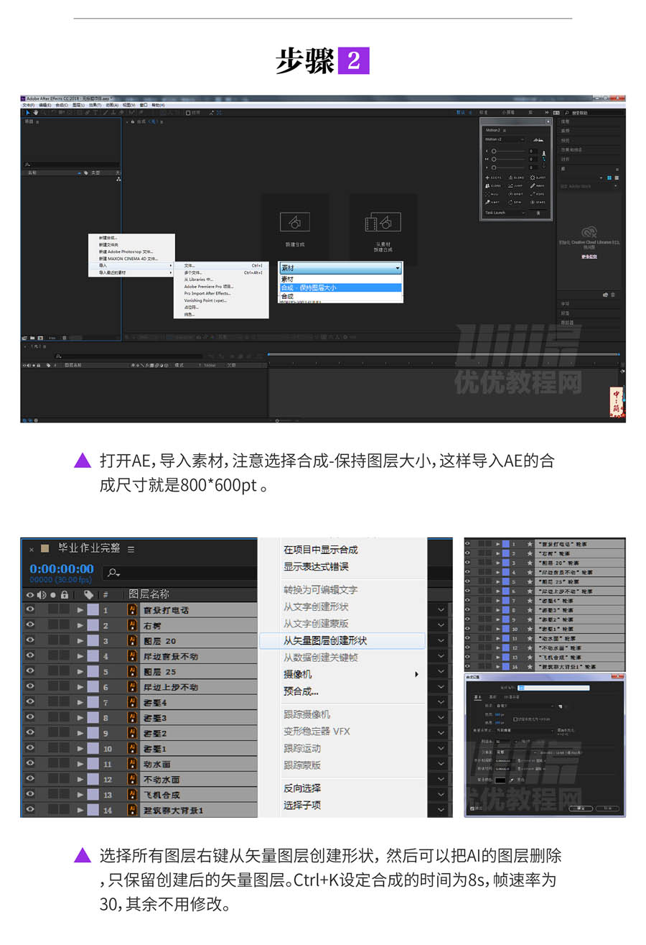Click the 0:00:00:00 timecode
This screenshot has height=945, width=646.
(62, 569)
